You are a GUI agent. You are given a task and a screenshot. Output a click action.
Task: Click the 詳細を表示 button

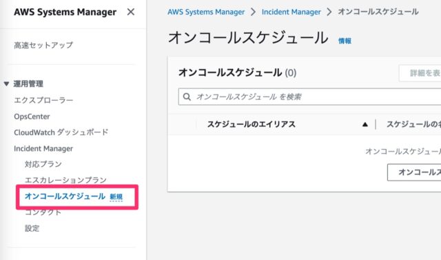click(420, 73)
